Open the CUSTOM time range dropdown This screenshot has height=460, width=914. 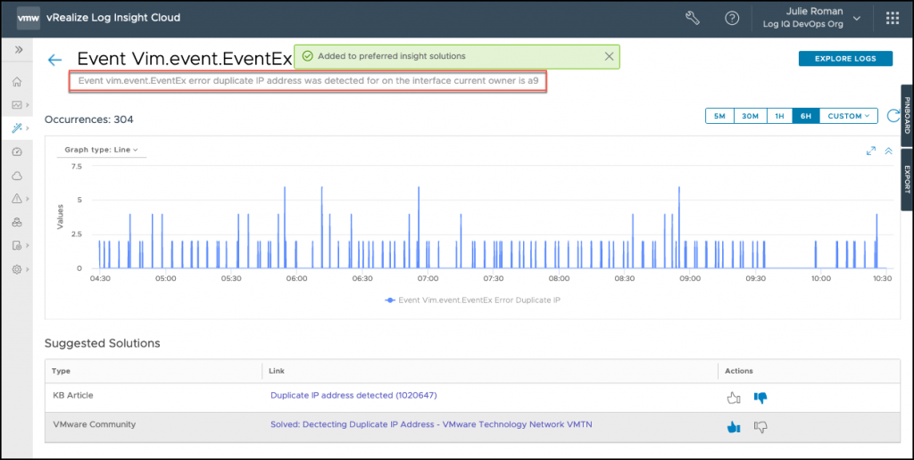pyautogui.click(x=848, y=116)
